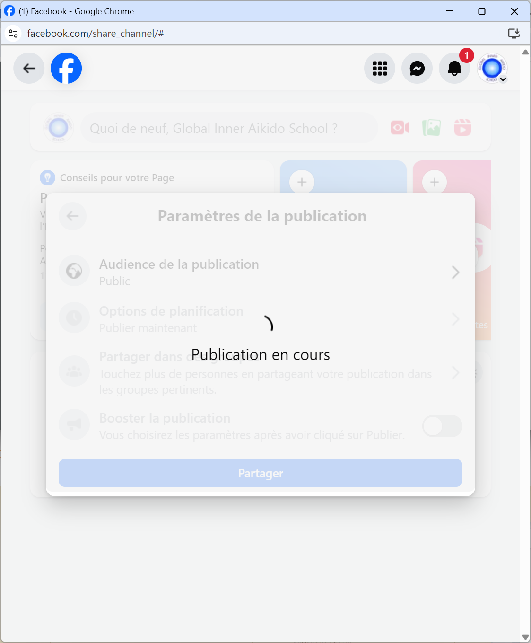Click the live video camera icon
This screenshot has height=643, width=531.
(x=400, y=128)
